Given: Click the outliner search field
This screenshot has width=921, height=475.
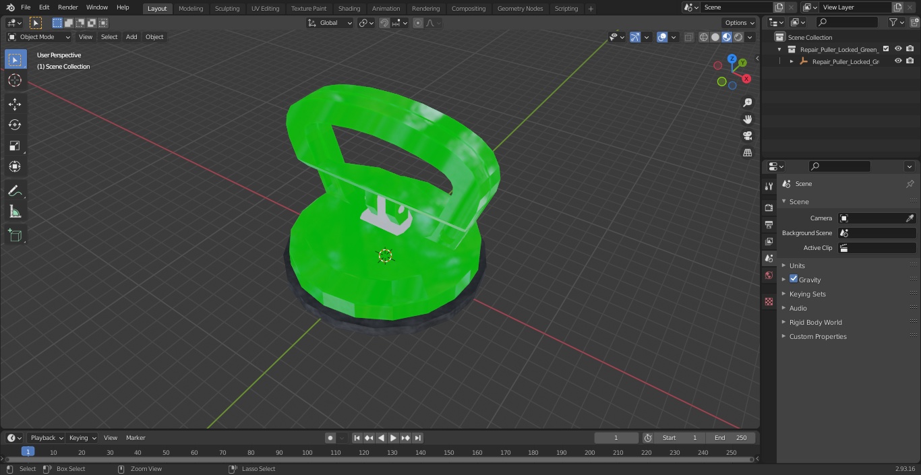Looking at the screenshot, I should coord(848,22).
